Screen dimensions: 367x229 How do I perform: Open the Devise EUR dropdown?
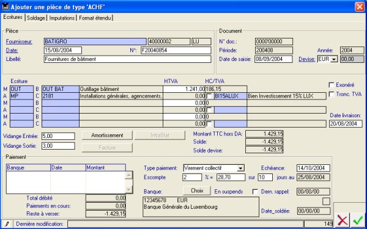[x=334, y=59]
